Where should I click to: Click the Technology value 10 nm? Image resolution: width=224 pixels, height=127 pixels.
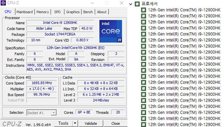pos(36,40)
